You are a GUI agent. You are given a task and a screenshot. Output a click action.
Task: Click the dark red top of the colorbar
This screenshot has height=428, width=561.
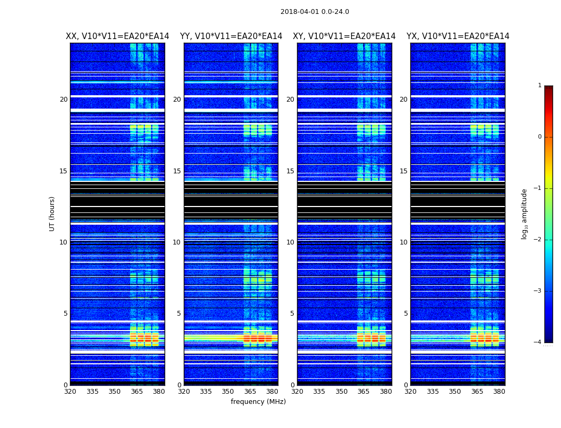click(x=548, y=90)
